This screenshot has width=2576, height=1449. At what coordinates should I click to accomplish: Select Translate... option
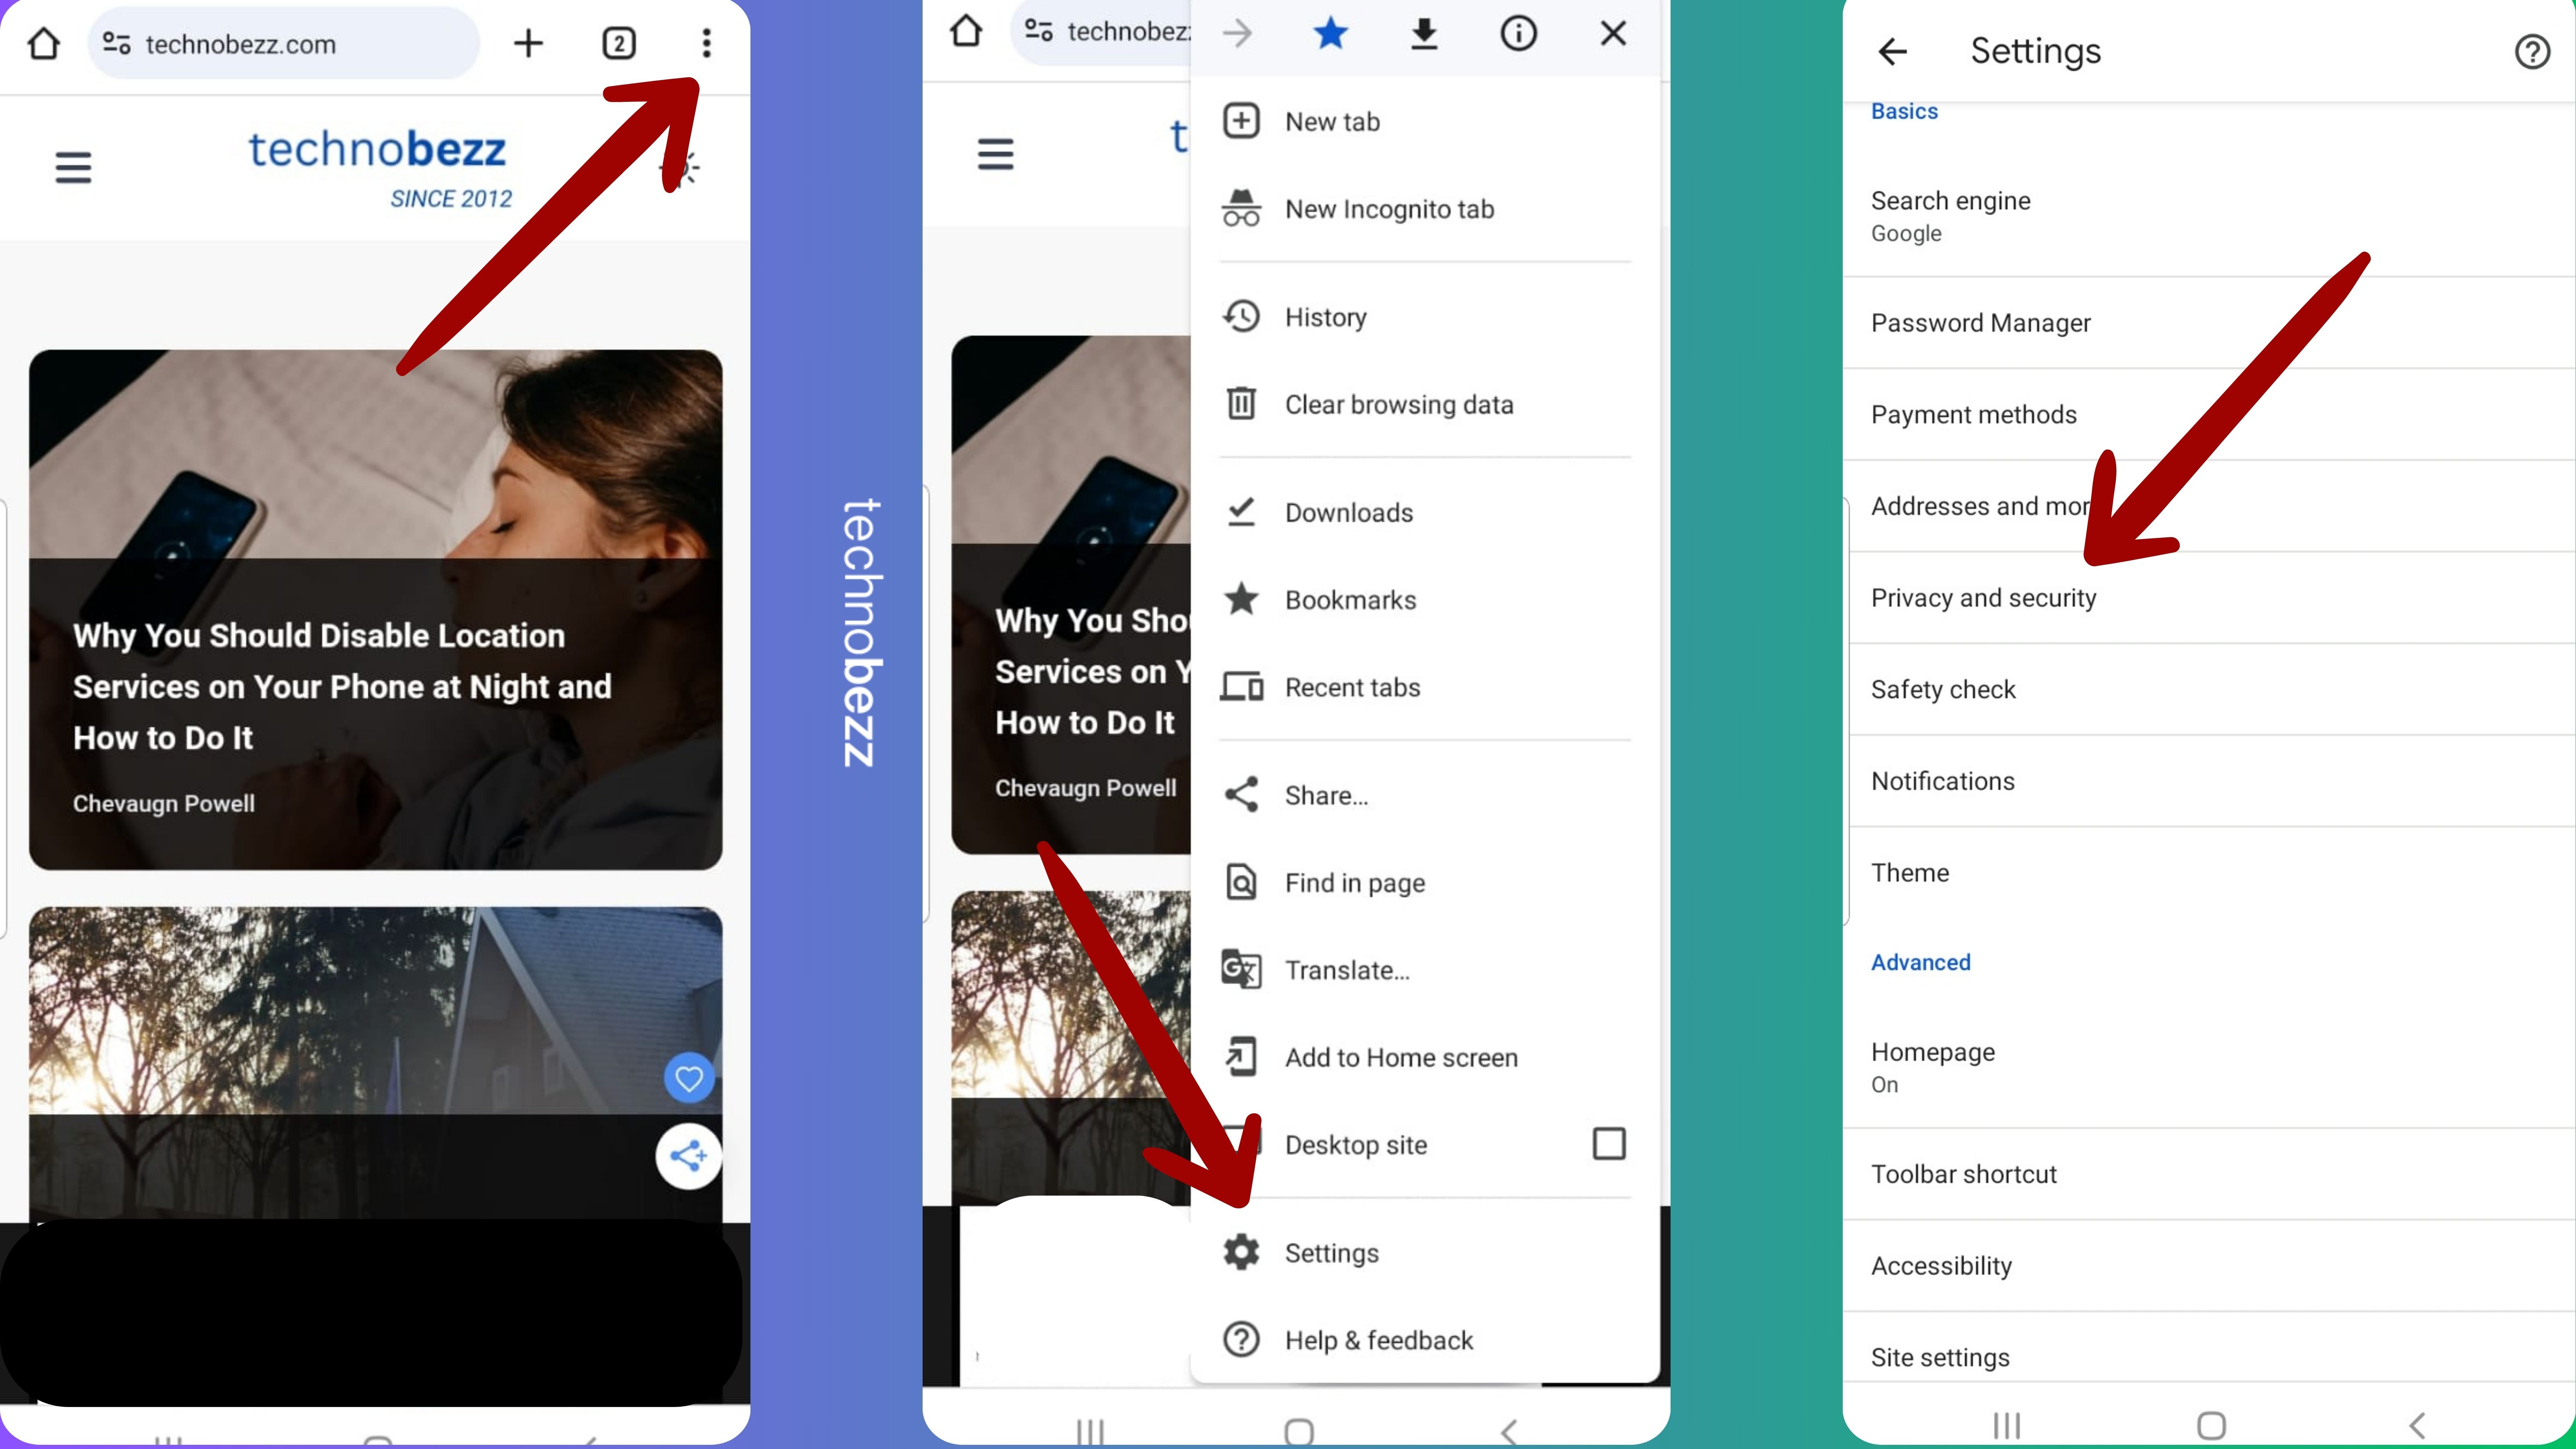(1425, 970)
